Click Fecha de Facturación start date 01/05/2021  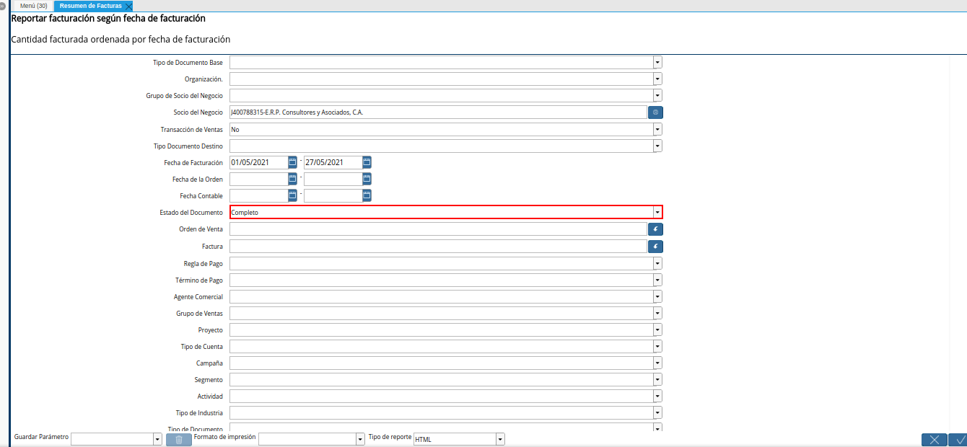(x=258, y=162)
